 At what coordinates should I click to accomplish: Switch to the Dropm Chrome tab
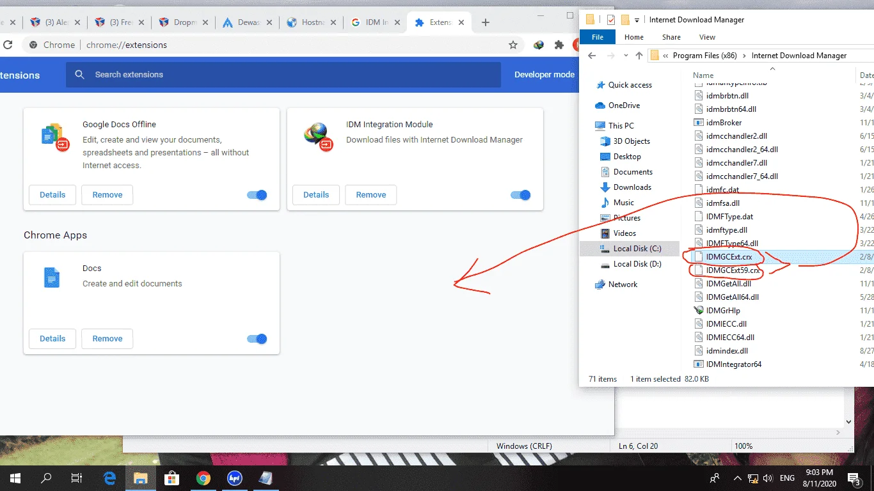[184, 22]
